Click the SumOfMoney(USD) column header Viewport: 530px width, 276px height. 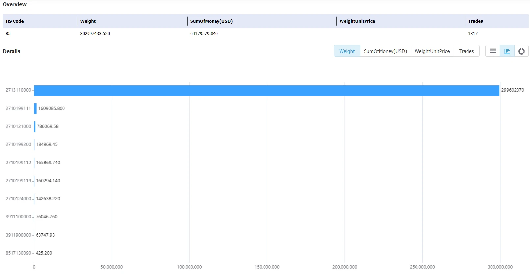[x=212, y=21]
